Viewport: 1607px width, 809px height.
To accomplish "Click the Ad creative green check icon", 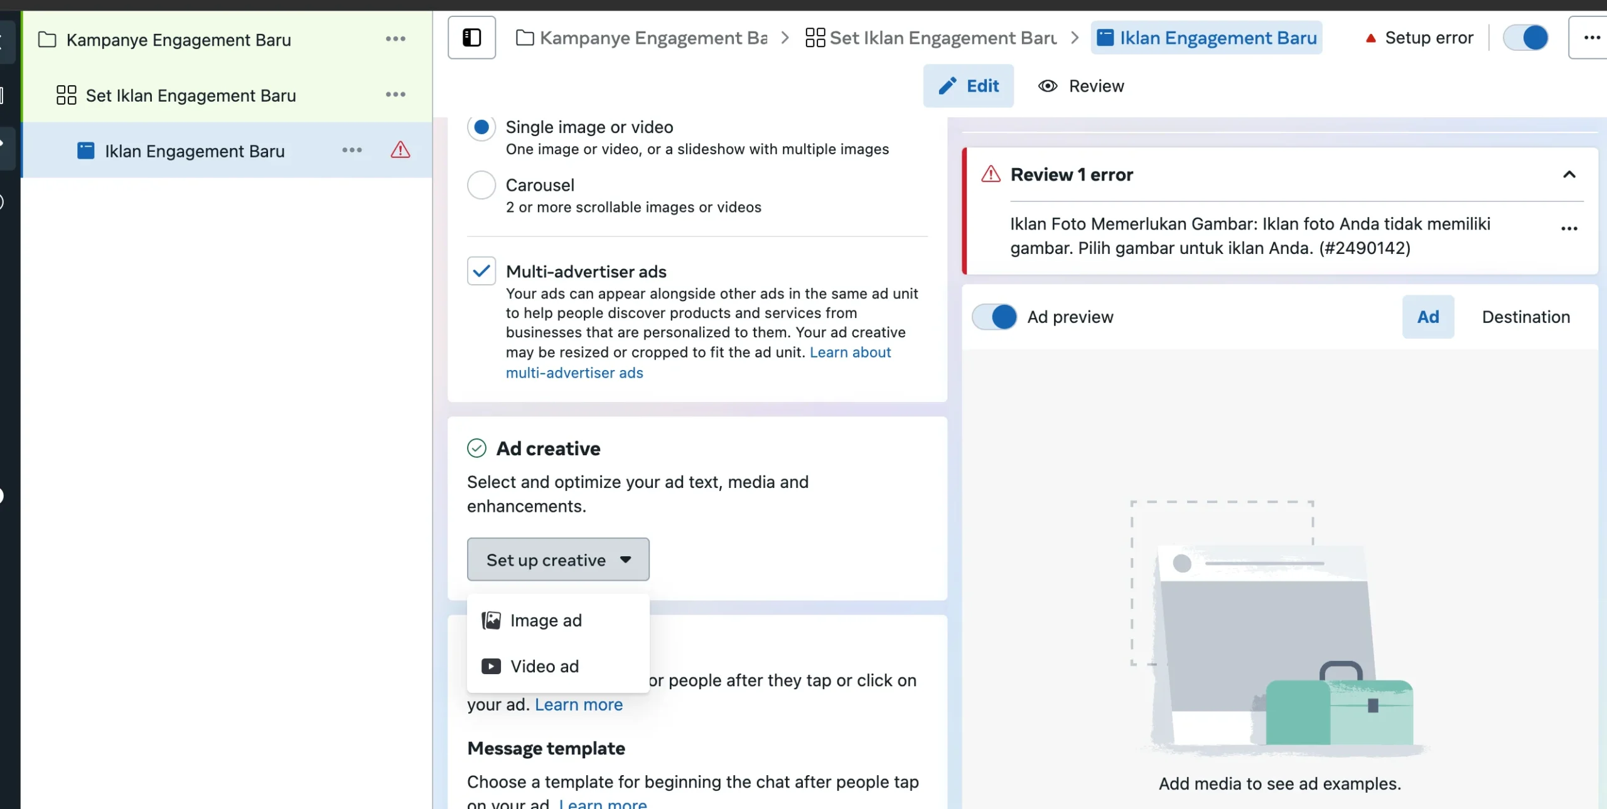I will tap(476, 448).
